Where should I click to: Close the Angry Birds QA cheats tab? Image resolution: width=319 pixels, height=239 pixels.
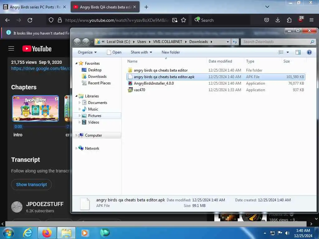(135, 7)
